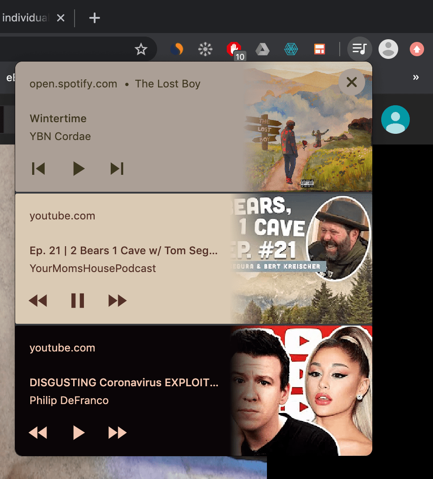Click the 2 Bears 1 Cave thumbnail
Screen dimensions: 433x479
(x=301, y=258)
